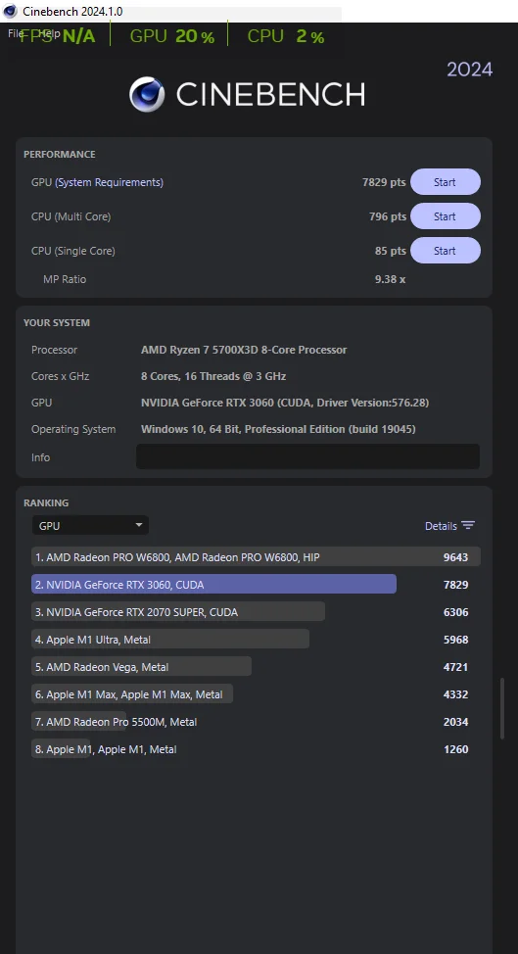Click the Cinebench sphere logo
The image size is (518, 954).
pyautogui.click(x=147, y=94)
